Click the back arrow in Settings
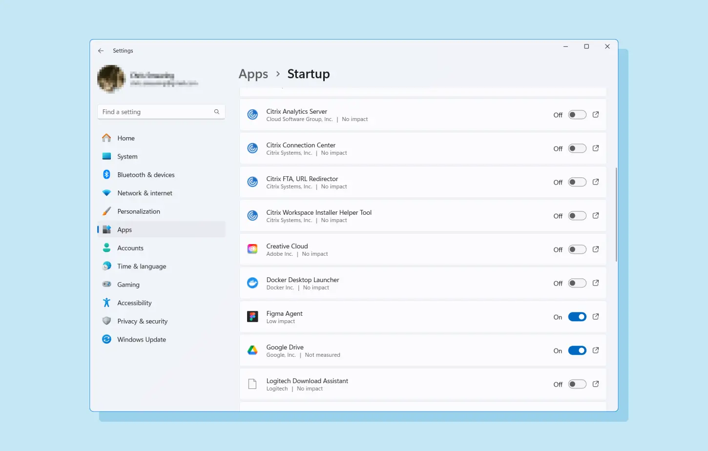 point(101,50)
